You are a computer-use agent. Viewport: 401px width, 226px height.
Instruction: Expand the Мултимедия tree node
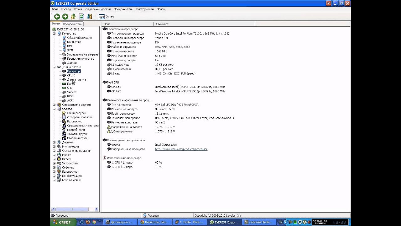tap(54, 147)
